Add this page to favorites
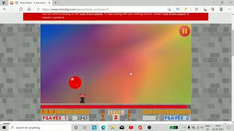 click(x=169, y=9)
